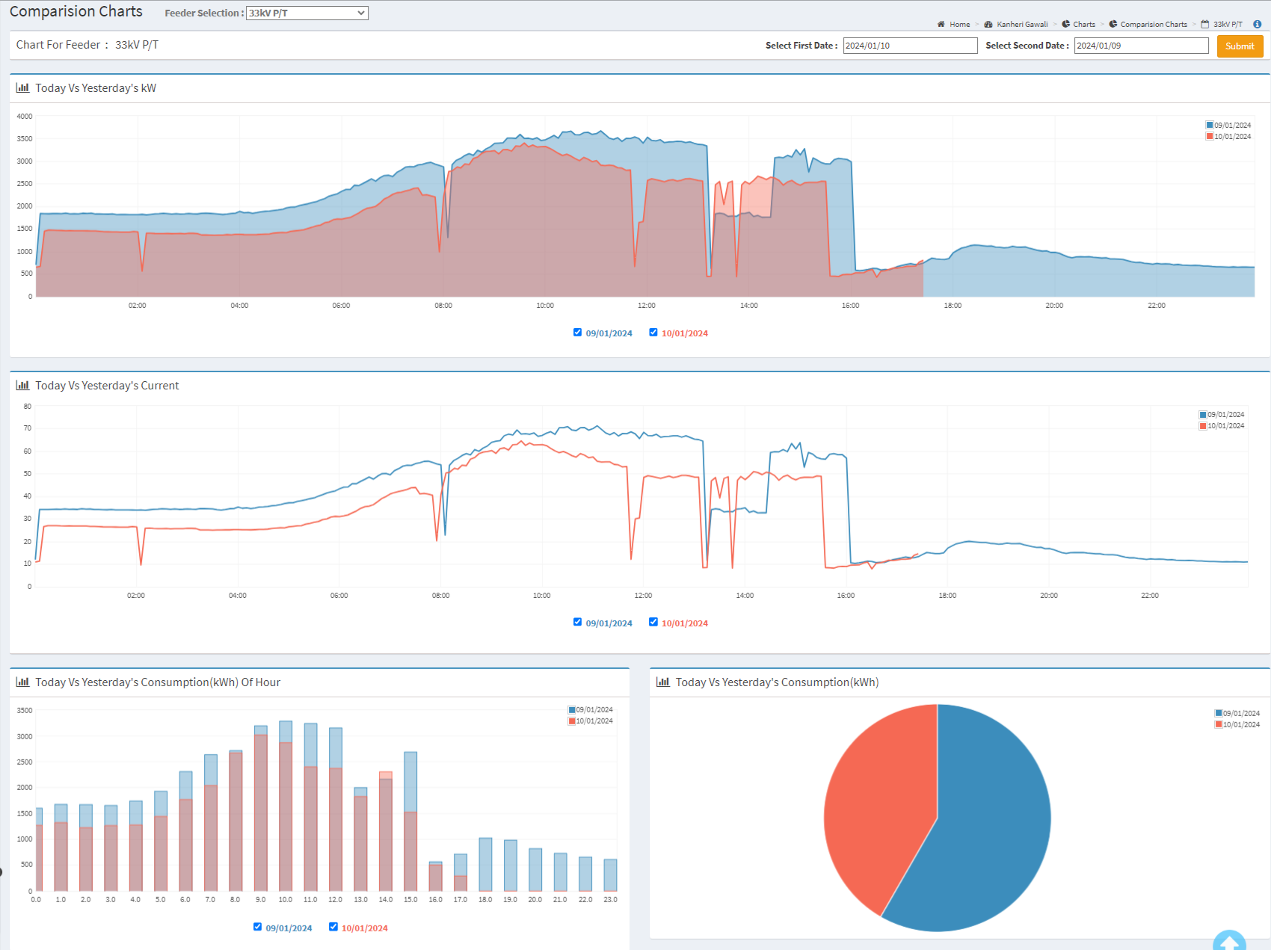Uncheck 09/01/2024 series below the kW chart
This screenshot has height=950, width=1271.
[x=577, y=333]
